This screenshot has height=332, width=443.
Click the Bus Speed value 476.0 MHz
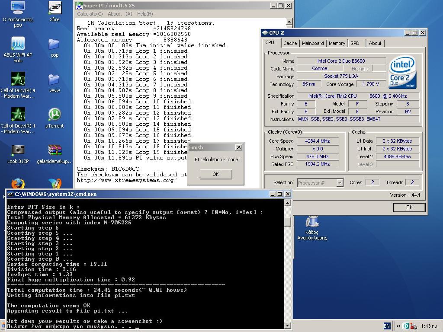coord(318,156)
